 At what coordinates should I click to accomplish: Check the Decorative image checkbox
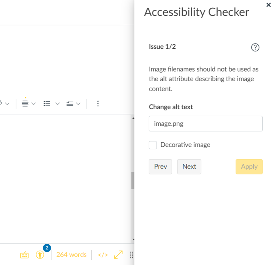point(153,145)
